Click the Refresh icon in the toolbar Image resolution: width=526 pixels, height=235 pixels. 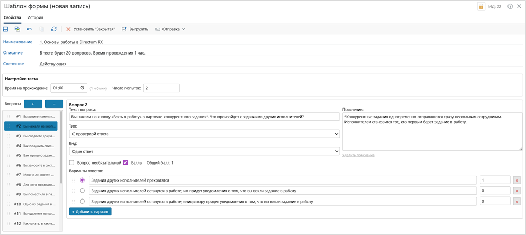[x=53, y=29]
